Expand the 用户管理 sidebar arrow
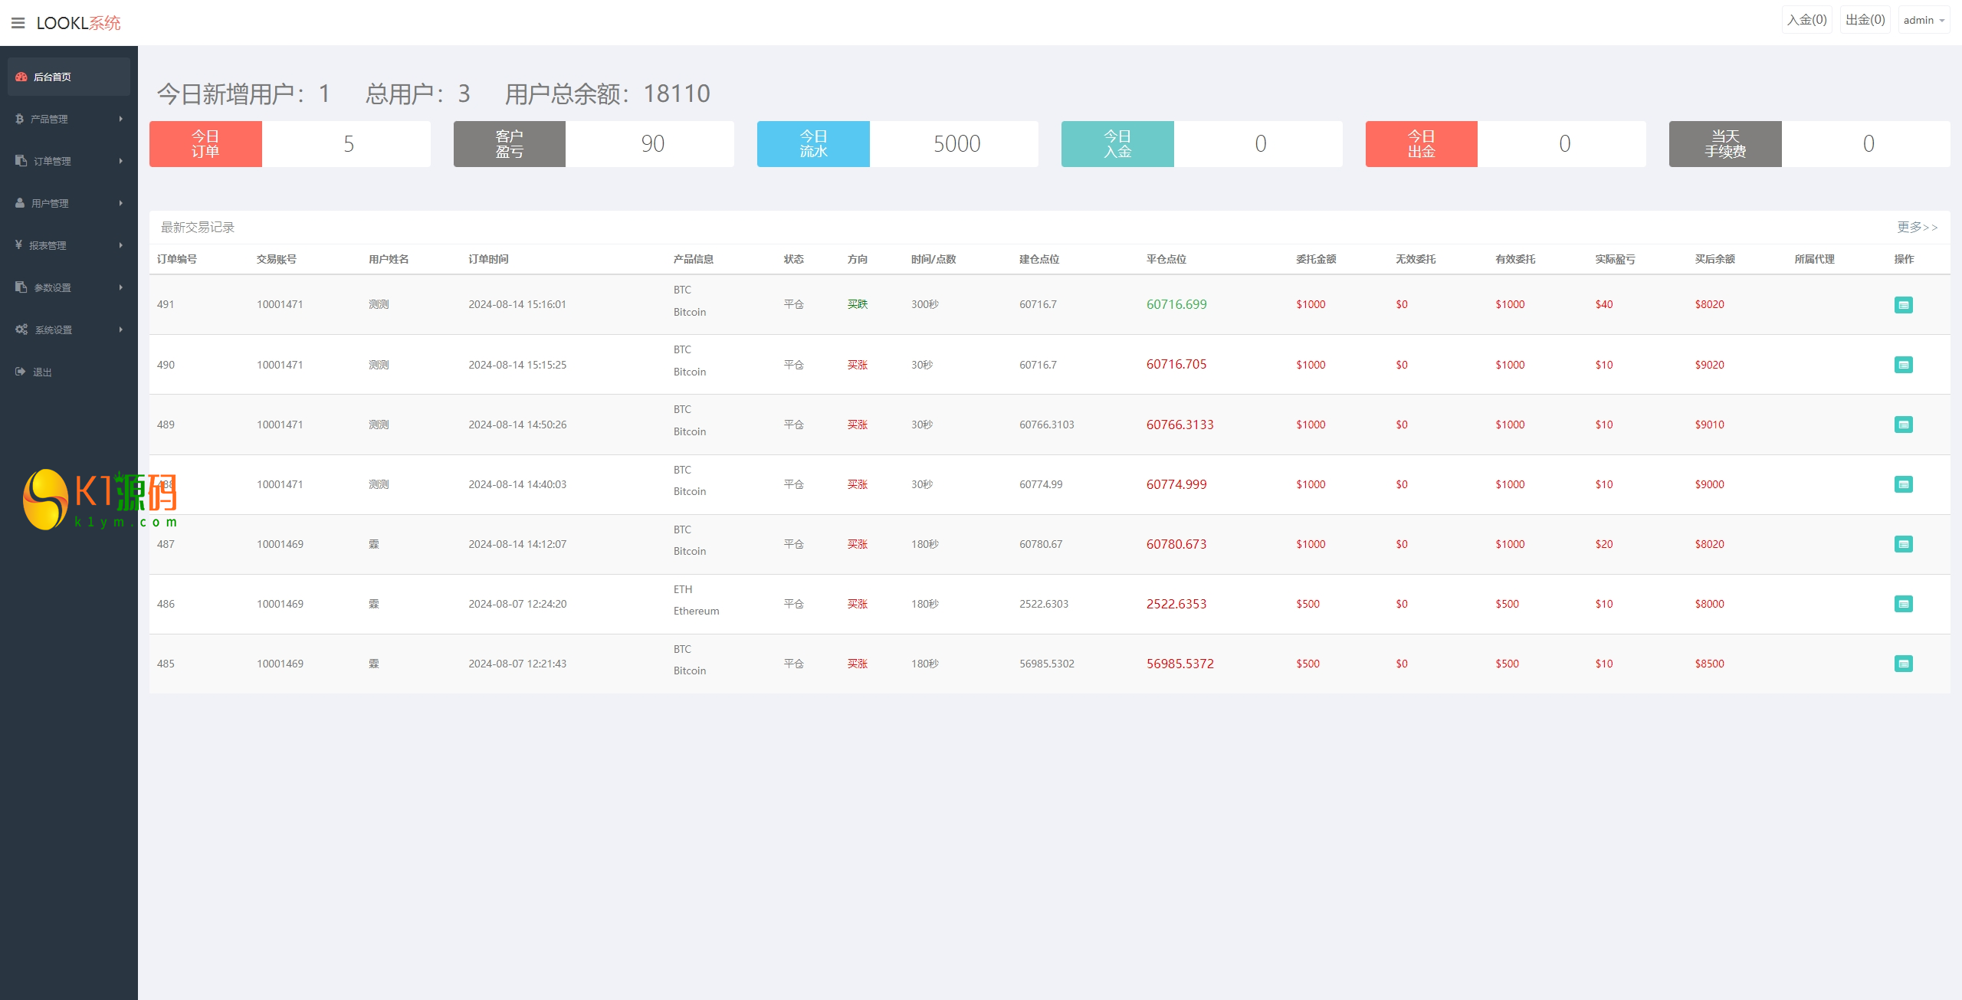Viewport: 1962px width, 1000px height. [121, 203]
